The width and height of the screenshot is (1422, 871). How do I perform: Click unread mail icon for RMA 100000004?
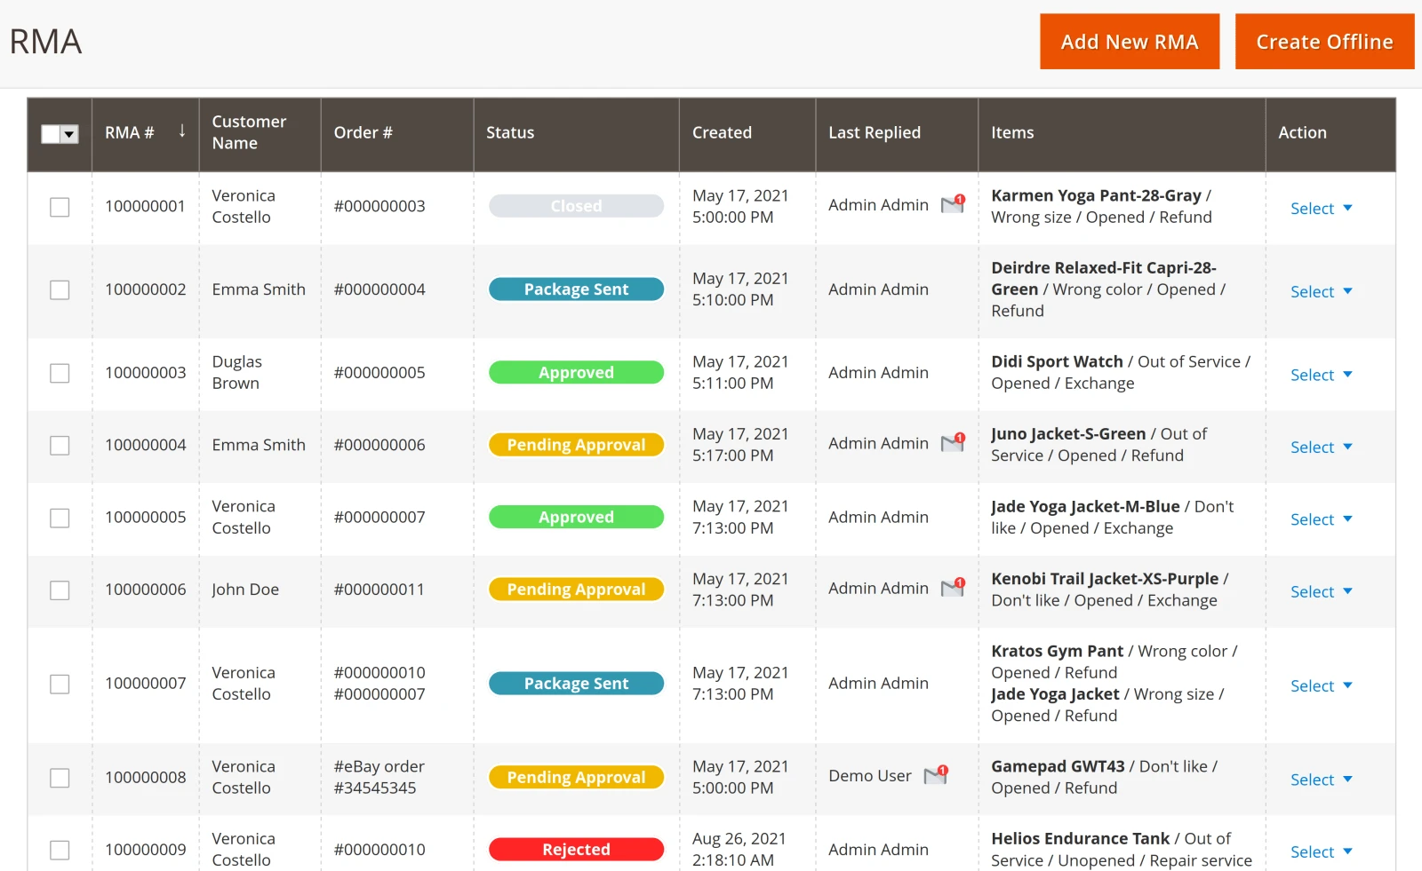[x=952, y=442]
